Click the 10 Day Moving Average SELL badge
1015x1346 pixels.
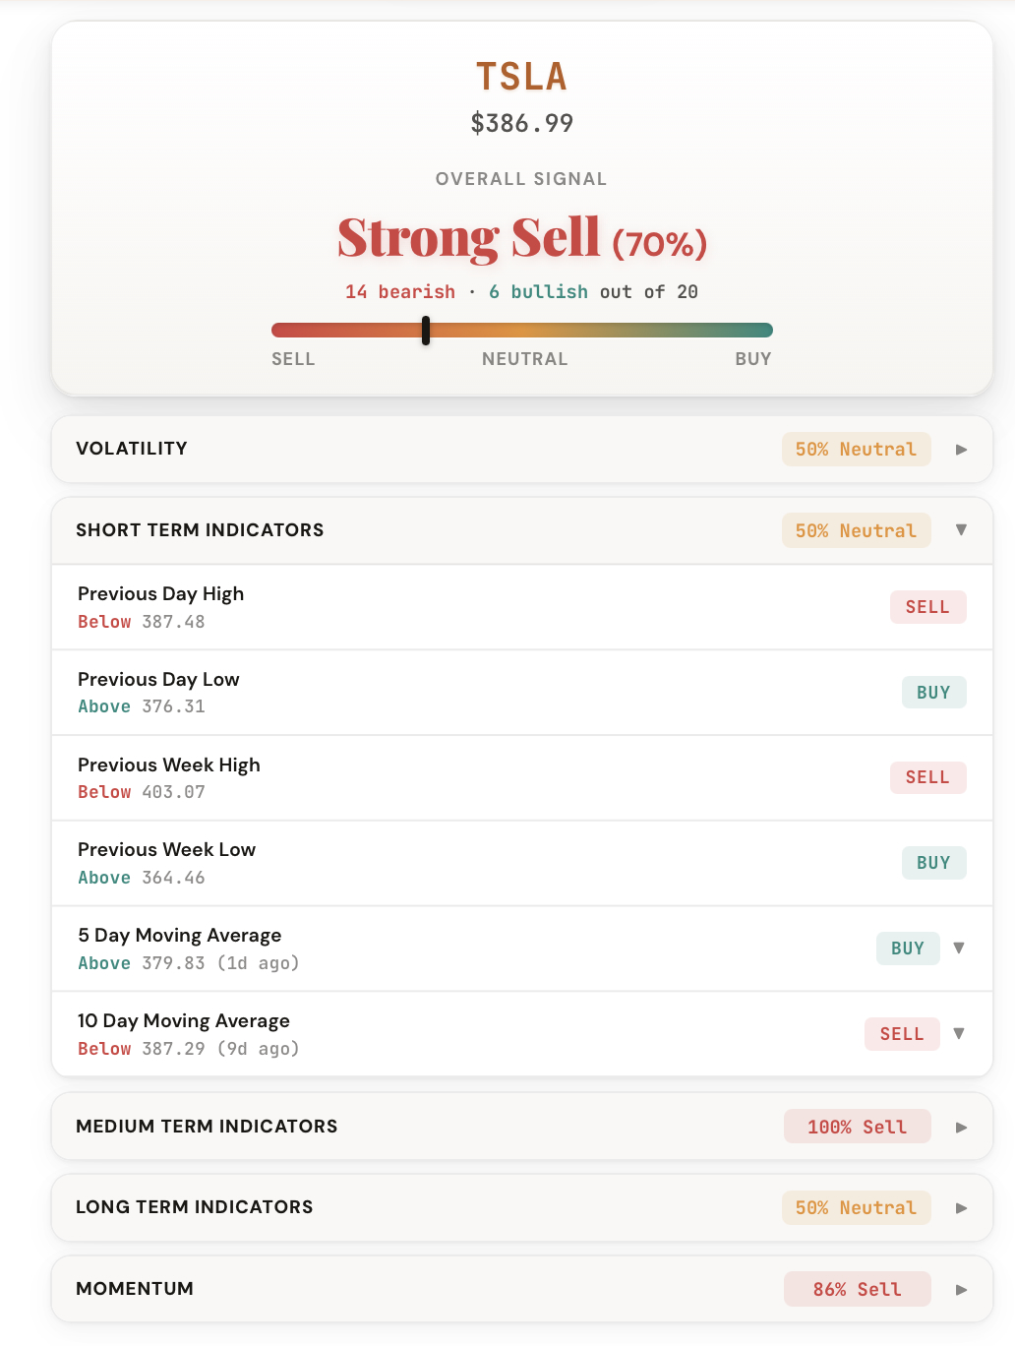(x=902, y=1034)
